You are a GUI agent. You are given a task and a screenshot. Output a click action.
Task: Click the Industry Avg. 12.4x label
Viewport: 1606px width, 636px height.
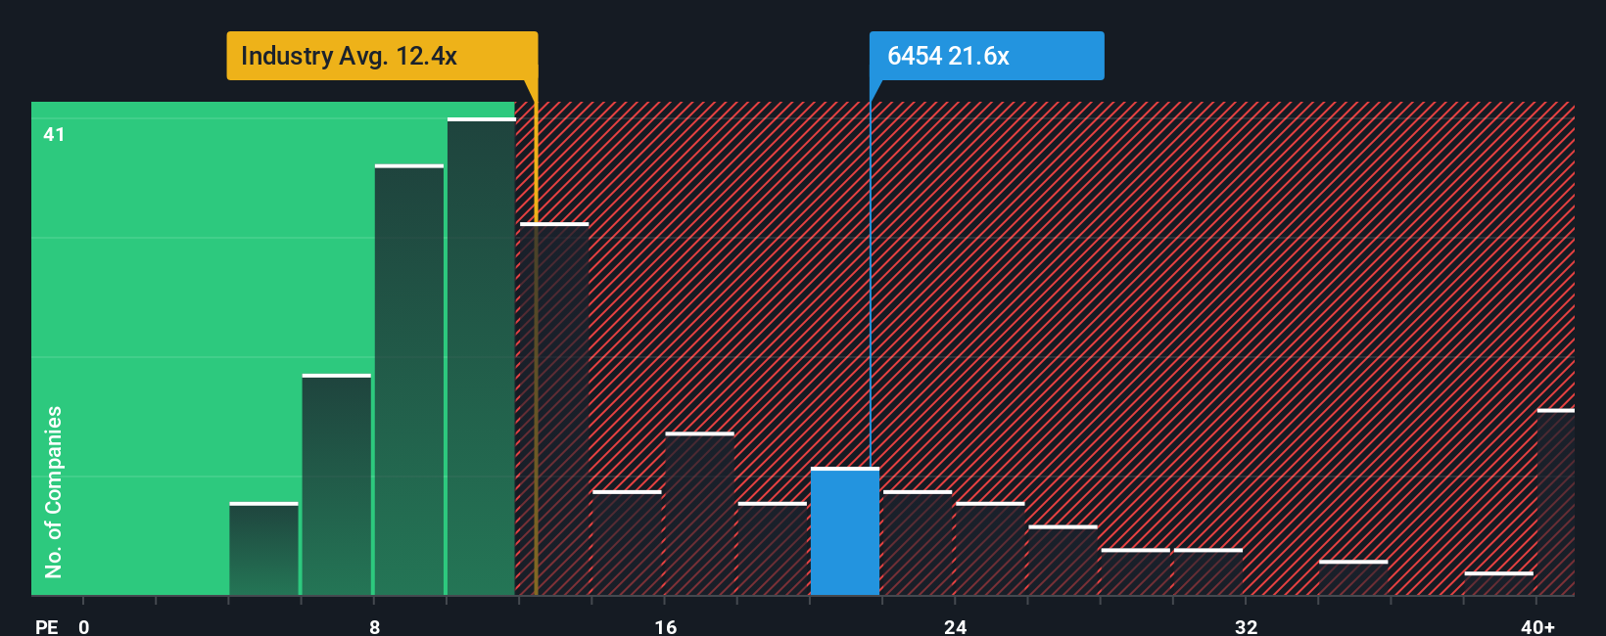click(382, 56)
